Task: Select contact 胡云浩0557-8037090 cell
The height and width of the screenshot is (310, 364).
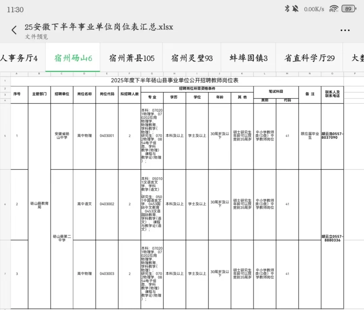Action: (332, 136)
